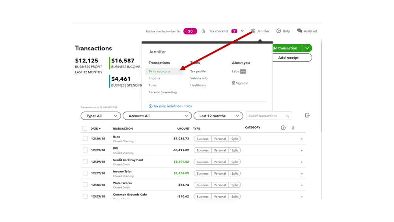Click the New badge beside Labs

[x=243, y=71]
